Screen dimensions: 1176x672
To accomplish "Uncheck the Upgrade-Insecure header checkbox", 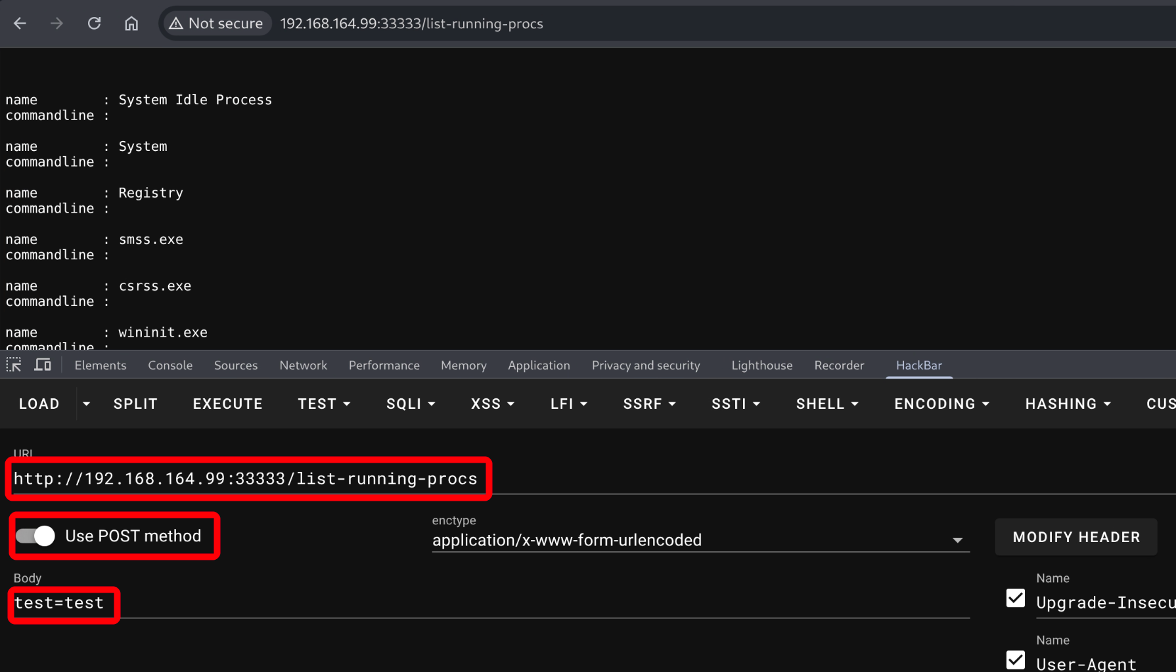I will coord(1015,598).
